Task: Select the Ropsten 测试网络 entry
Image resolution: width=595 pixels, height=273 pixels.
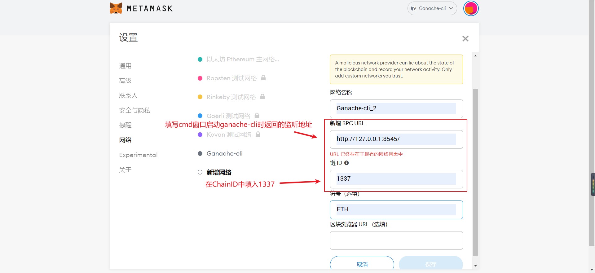Action: tap(231, 78)
